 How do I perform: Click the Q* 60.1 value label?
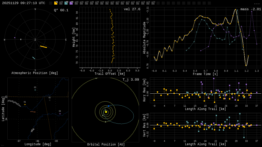tap(61, 10)
